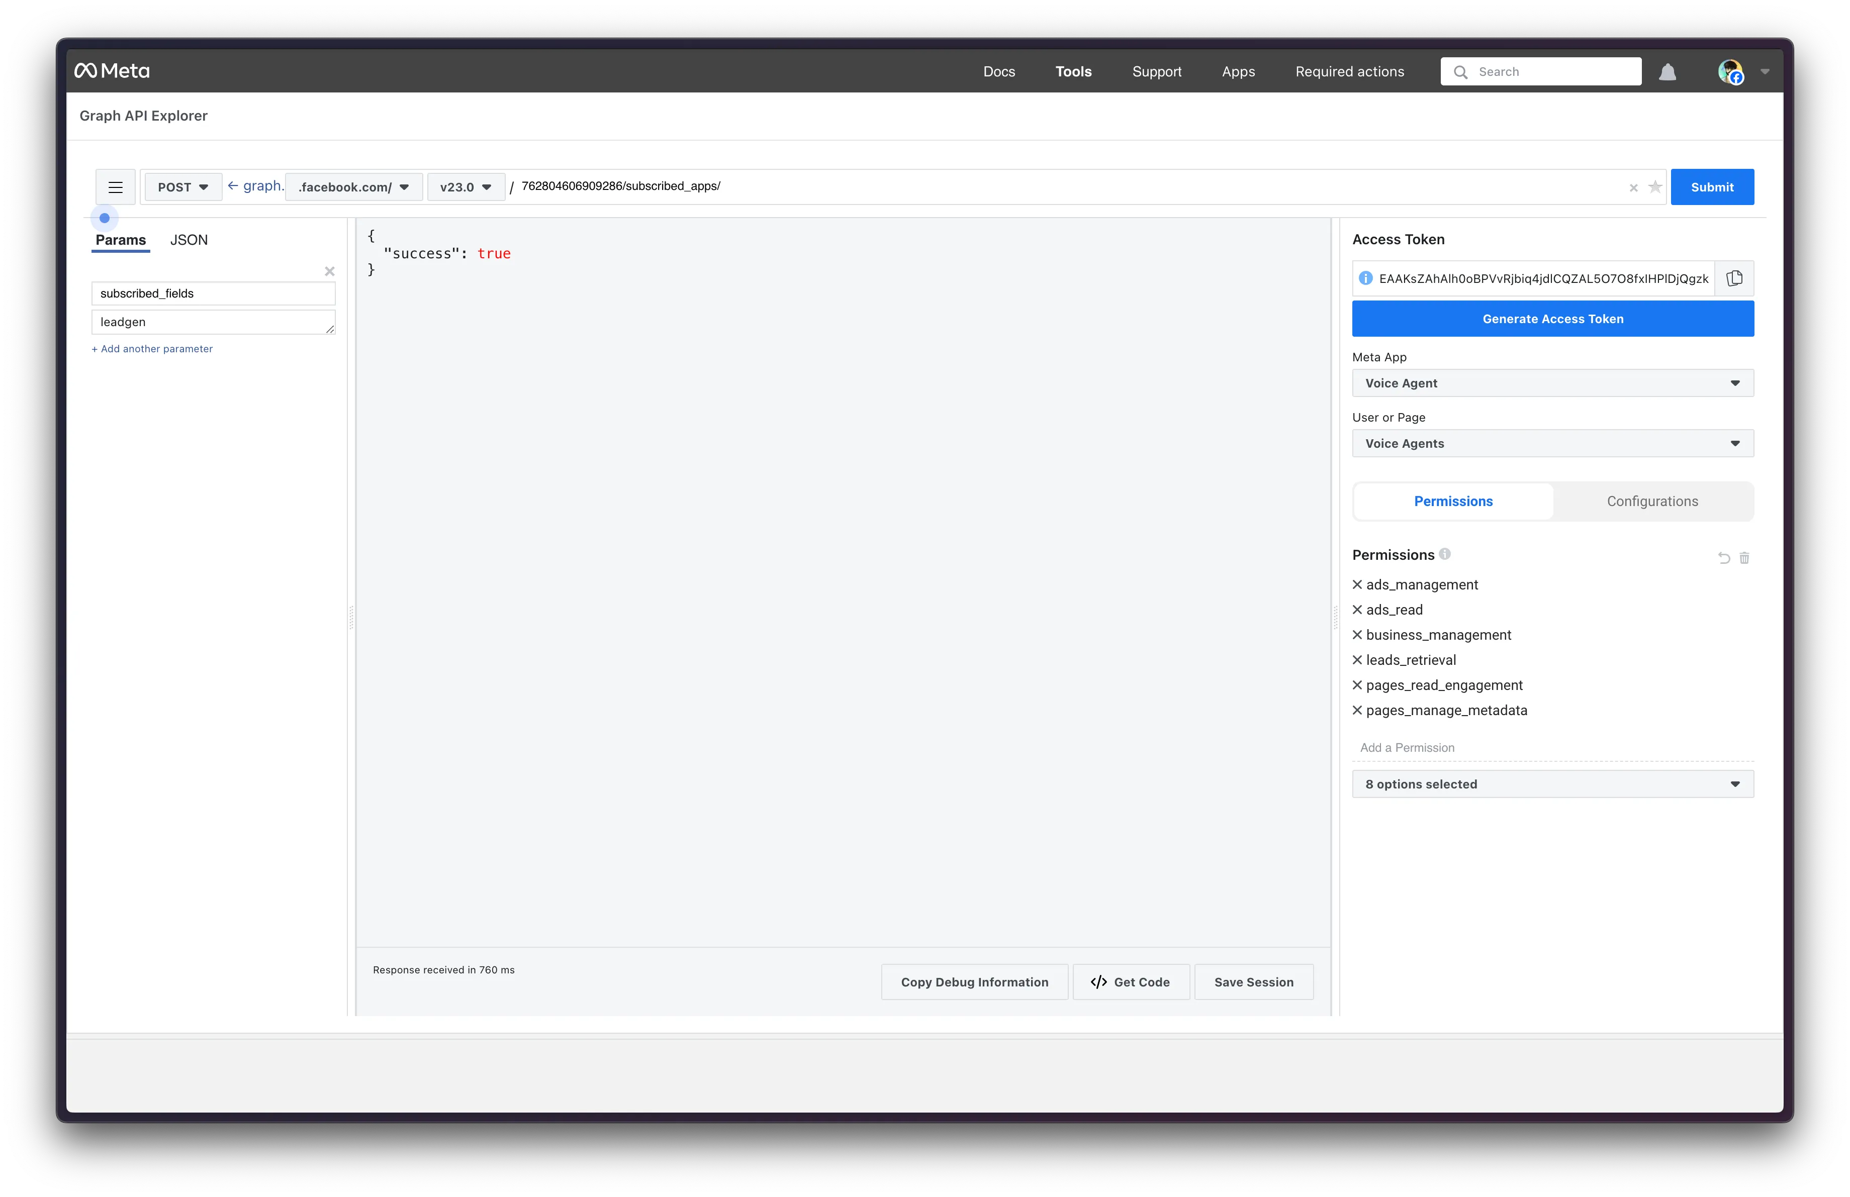Select the Permissions tab

click(x=1453, y=501)
